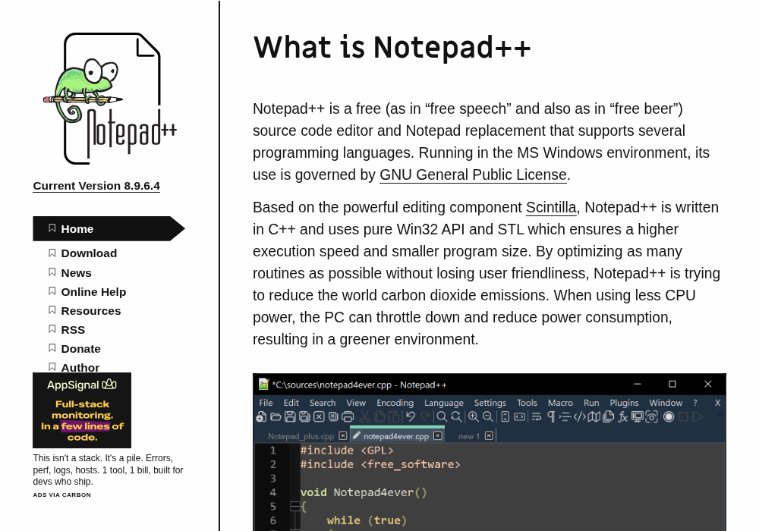Screen dimensions: 759x531
Task: Click Language menu in Notepad++ screenshot
Action: [x=444, y=403]
